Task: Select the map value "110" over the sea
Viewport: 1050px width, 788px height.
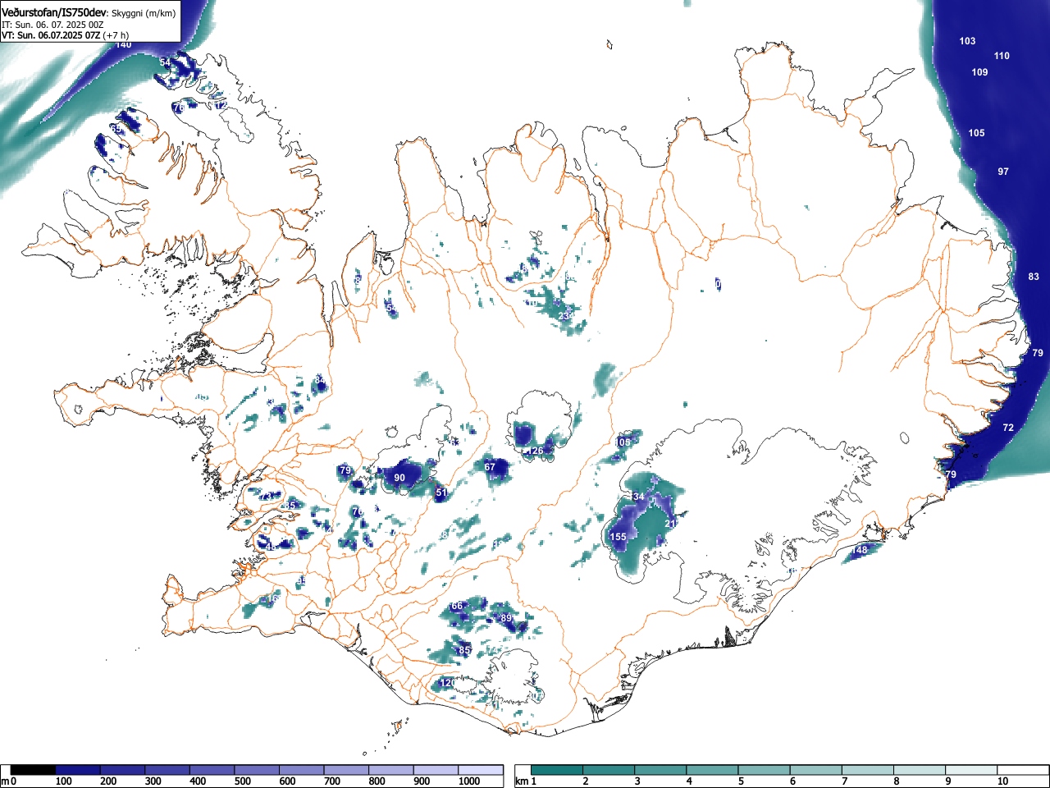Action: 1002,56
